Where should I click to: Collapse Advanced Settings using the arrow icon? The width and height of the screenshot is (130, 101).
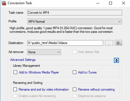[x=116, y=60]
